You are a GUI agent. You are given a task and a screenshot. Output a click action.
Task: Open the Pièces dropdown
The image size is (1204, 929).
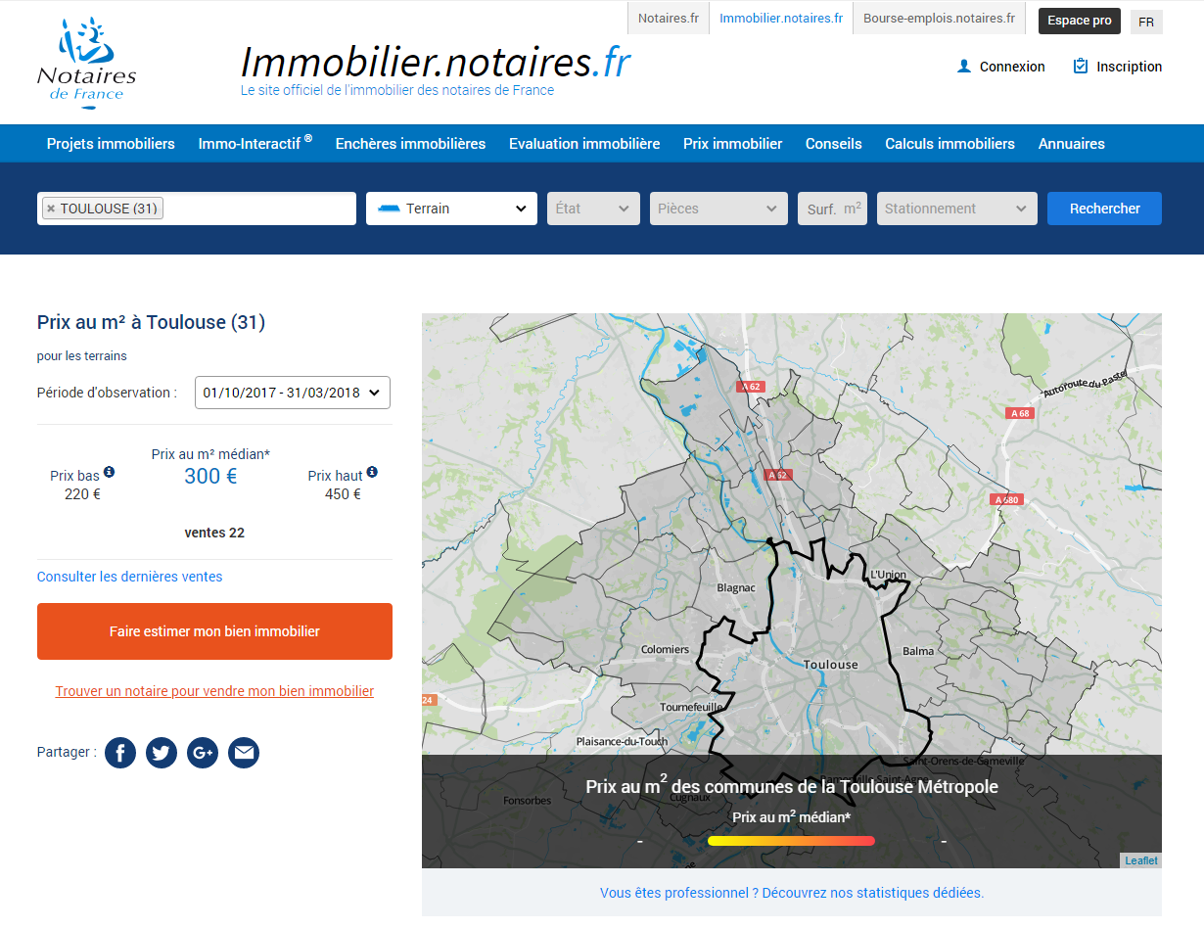point(718,209)
